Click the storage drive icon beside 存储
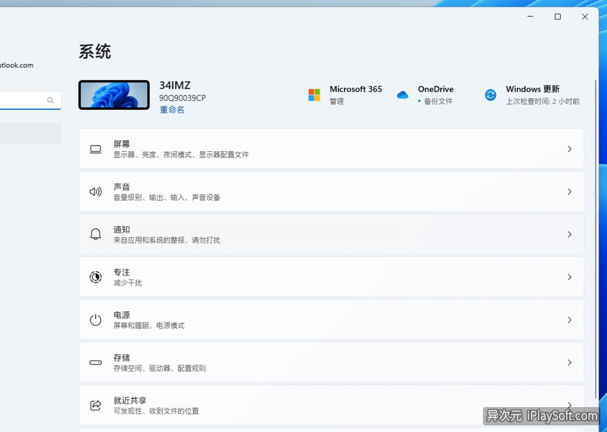Viewport: 607px width, 432px height. pyautogui.click(x=96, y=362)
